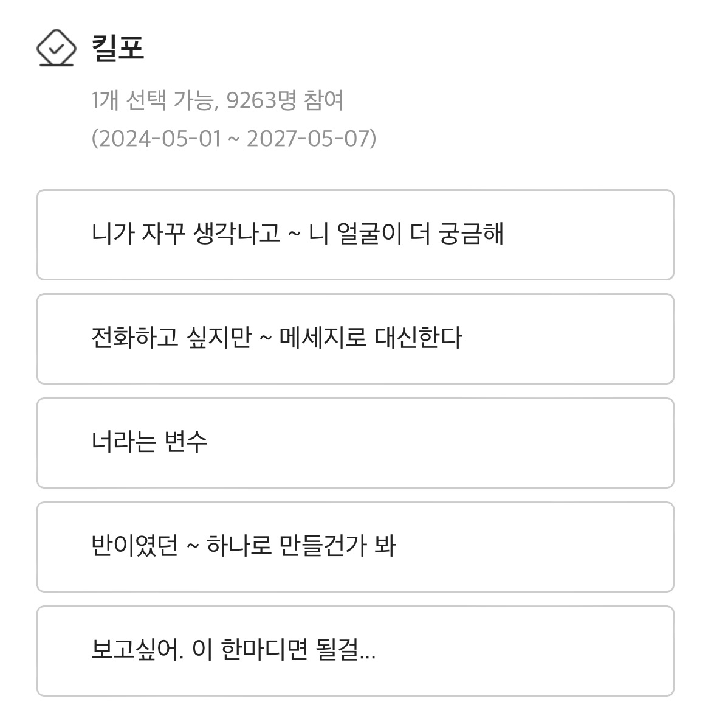
Task: Choose option 보고싶어. 이 한마디면 됄걸...
Action: coord(355,650)
